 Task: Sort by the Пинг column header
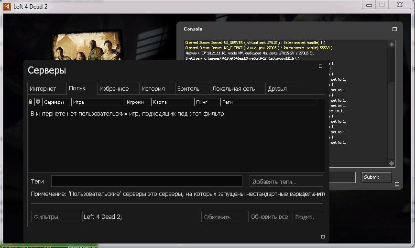pyautogui.click(x=207, y=102)
